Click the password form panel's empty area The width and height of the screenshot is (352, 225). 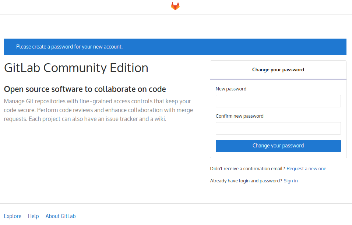pyautogui.click(x=278, y=155)
